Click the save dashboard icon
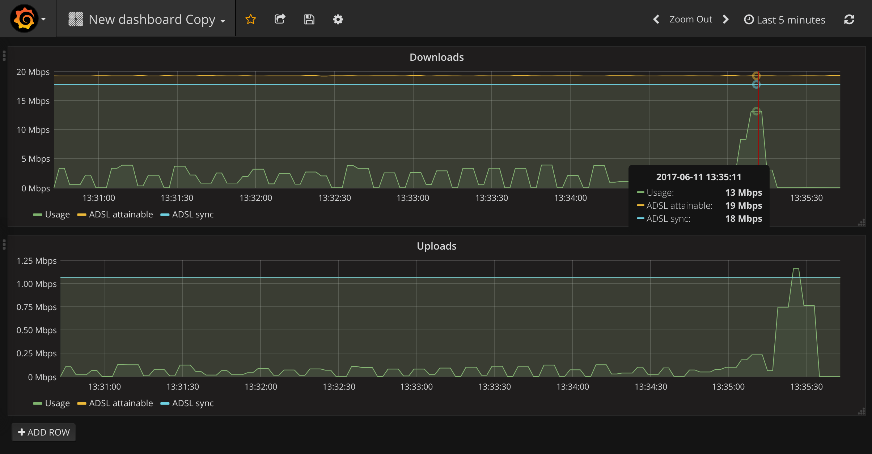 point(309,19)
